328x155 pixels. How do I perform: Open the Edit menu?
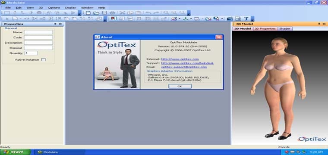[x=19, y=8]
